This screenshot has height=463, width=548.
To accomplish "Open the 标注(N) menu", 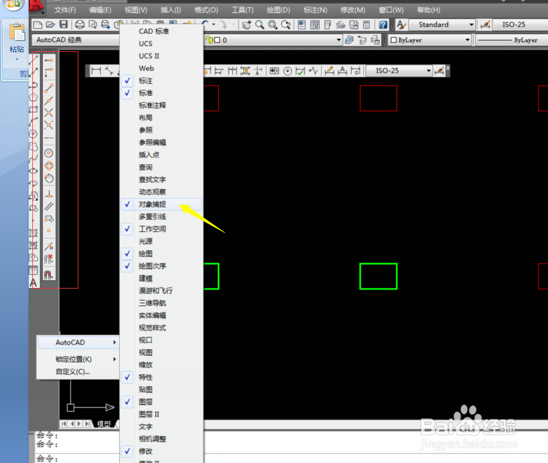I will [x=315, y=10].
